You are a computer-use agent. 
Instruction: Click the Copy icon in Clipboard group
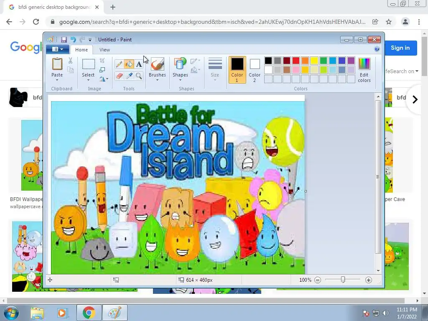[70, 70]
